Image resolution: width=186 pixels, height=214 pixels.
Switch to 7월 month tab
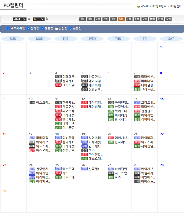point(129,19)
